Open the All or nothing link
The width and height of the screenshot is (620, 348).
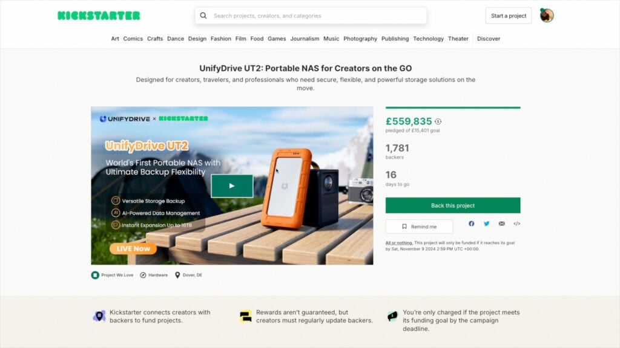point(399,243)
